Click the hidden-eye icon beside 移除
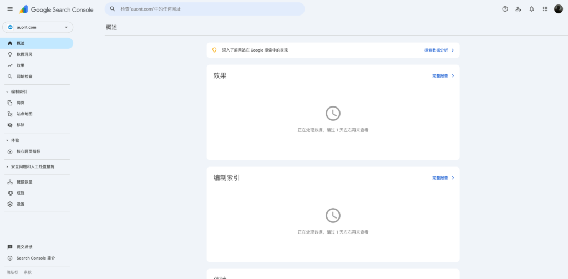The width and height of the screenshot is (568, 279). tap(10, 125)
